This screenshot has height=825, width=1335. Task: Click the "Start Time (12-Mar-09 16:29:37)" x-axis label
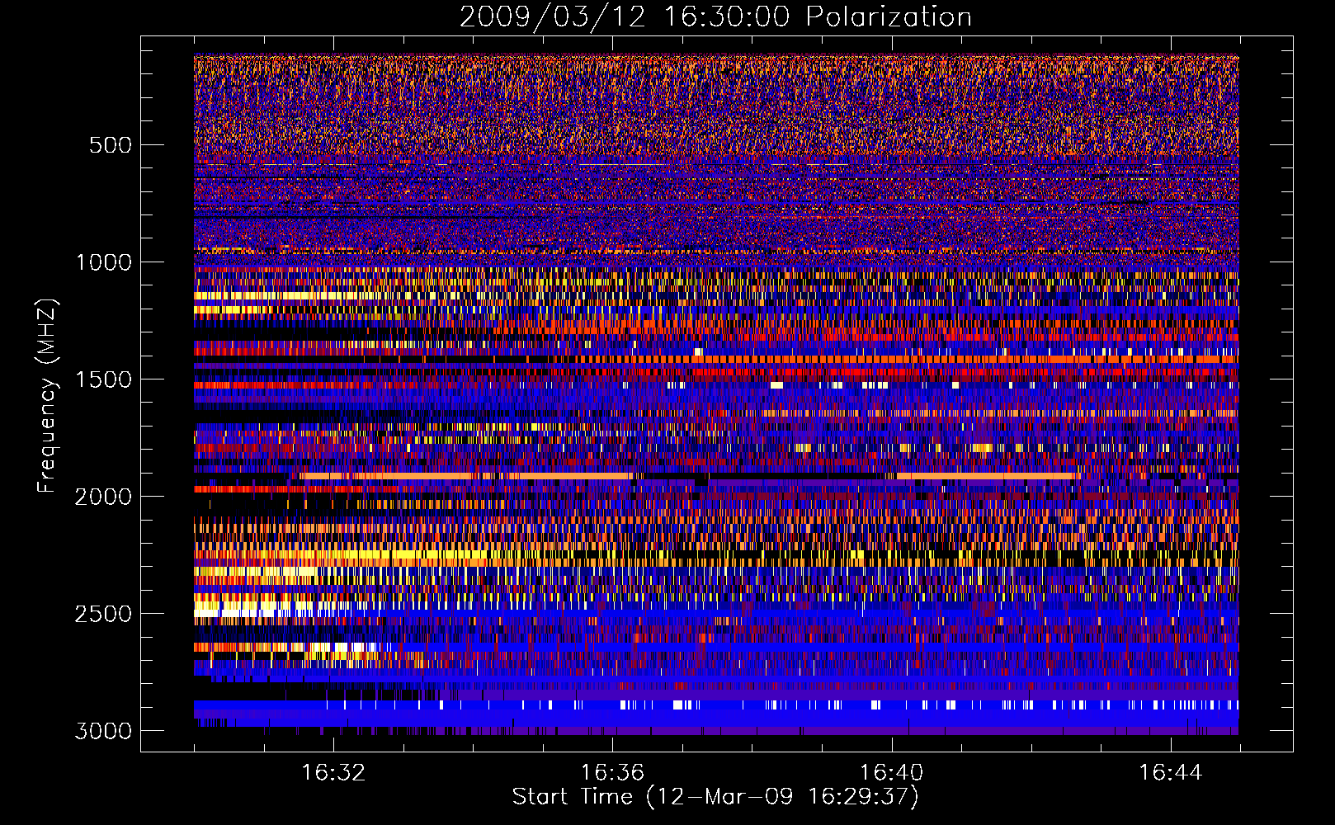pyautogui.click(x=715, y=797)
